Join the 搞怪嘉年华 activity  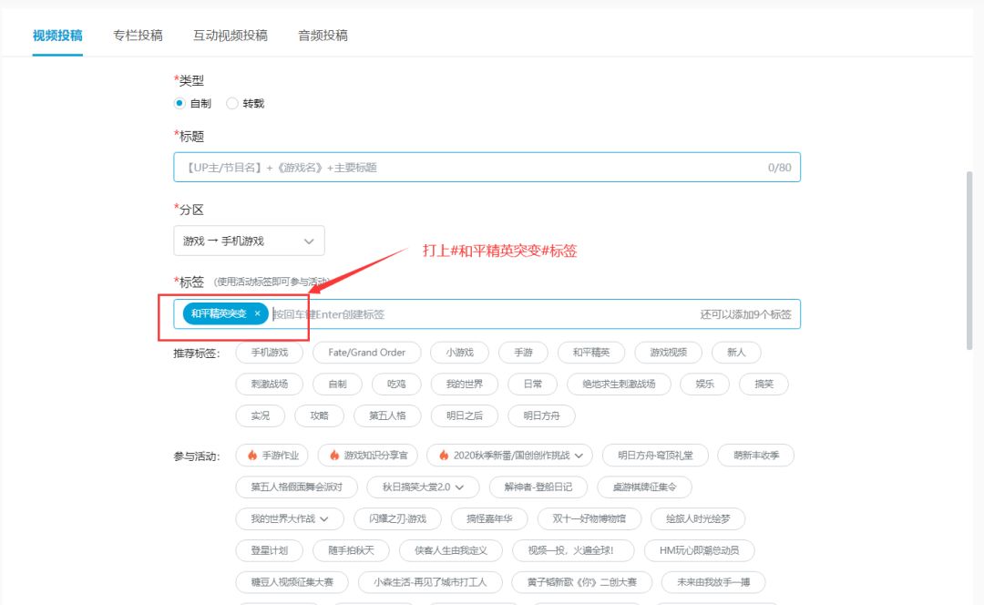click(489, 519)
